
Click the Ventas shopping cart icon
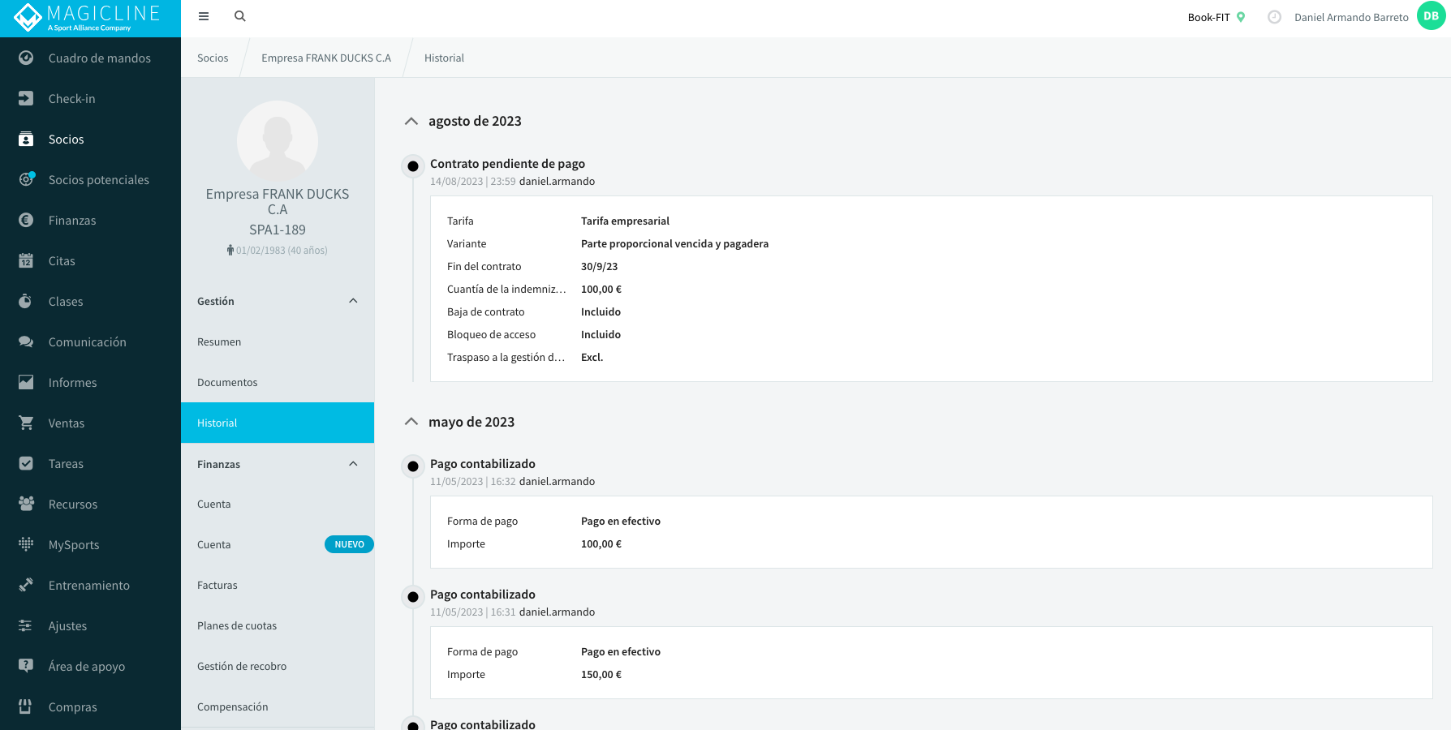(26, 423)
